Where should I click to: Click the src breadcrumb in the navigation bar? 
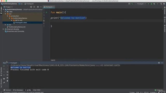click(21, 4)
